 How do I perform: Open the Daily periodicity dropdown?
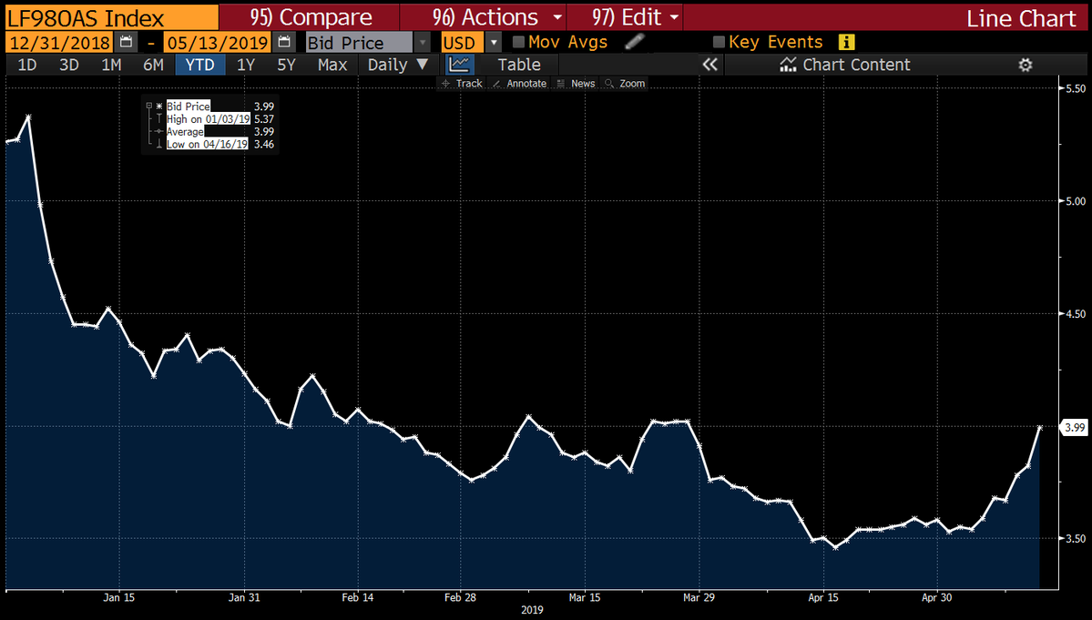[x=398, y=65]
